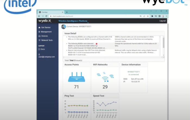The image size is (190, 120).
Task: Click the Total: 3 issue(s) text
Action: pos(74,60)
